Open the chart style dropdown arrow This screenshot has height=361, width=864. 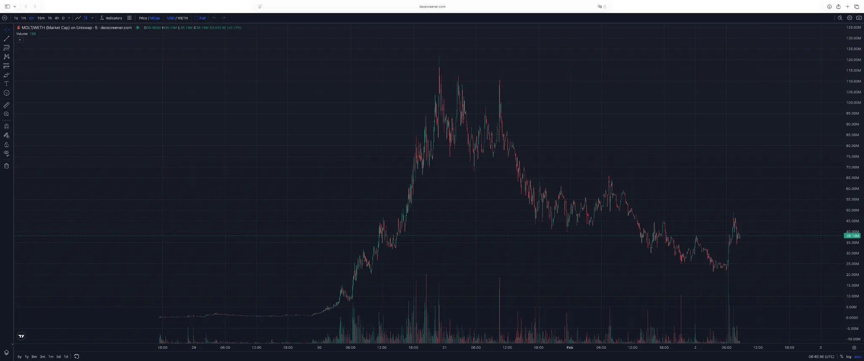tap(92, 18)
